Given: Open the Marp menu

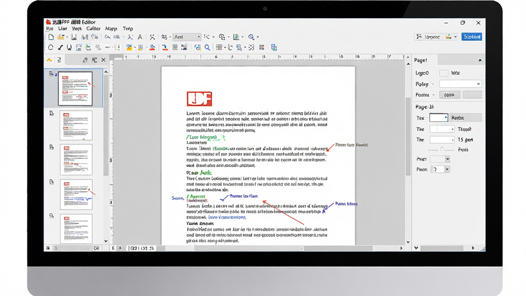Looking at the screenshot, I should [x=111, y=29].
